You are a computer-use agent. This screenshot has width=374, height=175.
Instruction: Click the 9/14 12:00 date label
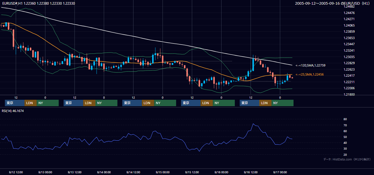133,172
